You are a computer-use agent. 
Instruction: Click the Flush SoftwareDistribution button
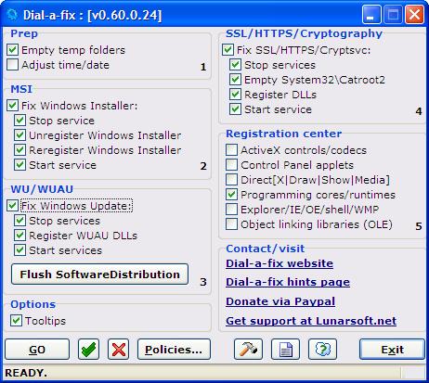pyautogui.click(x=99, y=274)
